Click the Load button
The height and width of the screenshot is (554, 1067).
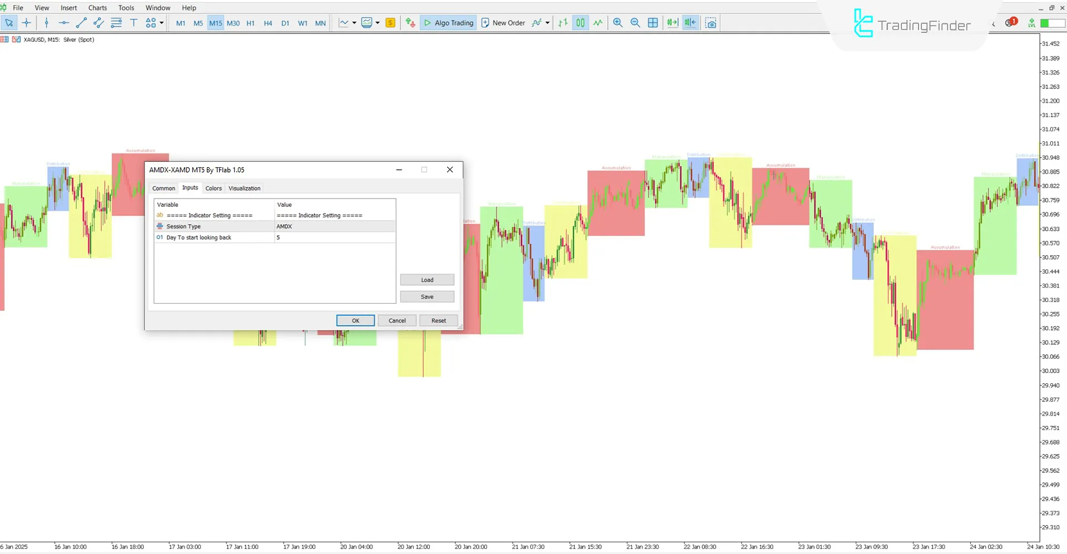[x=426, y=280]
